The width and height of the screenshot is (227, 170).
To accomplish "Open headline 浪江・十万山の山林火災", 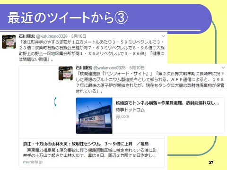I will [x=86, y=144].
